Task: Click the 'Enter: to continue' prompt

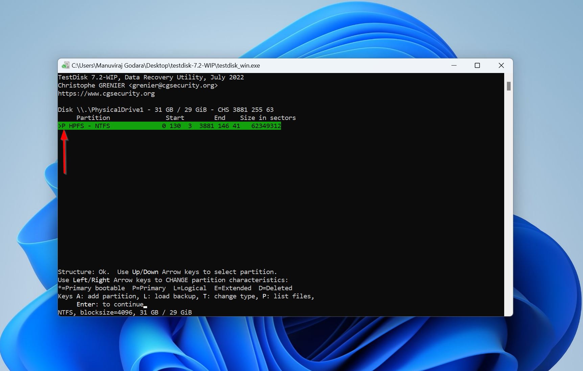Action: tap(110, 304)
